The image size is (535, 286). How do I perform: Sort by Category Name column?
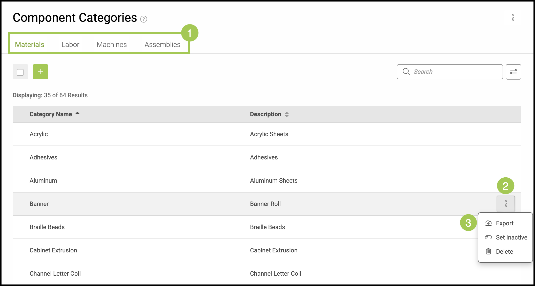click(x=51, y=114)
